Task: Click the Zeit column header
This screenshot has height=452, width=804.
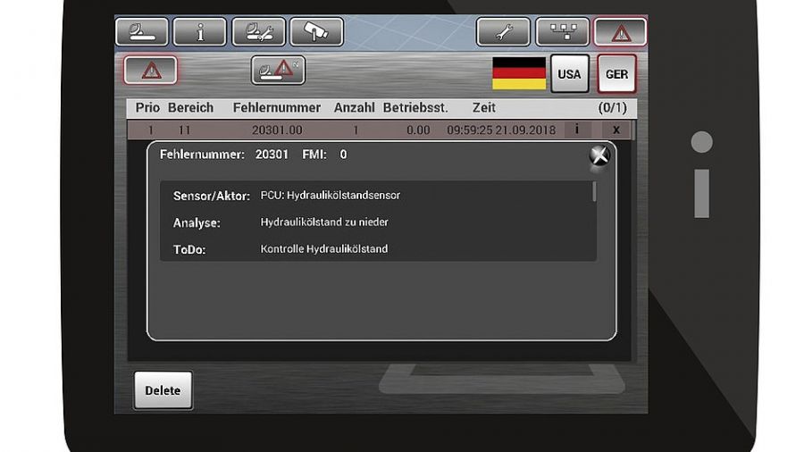Action: coord(484,107)
